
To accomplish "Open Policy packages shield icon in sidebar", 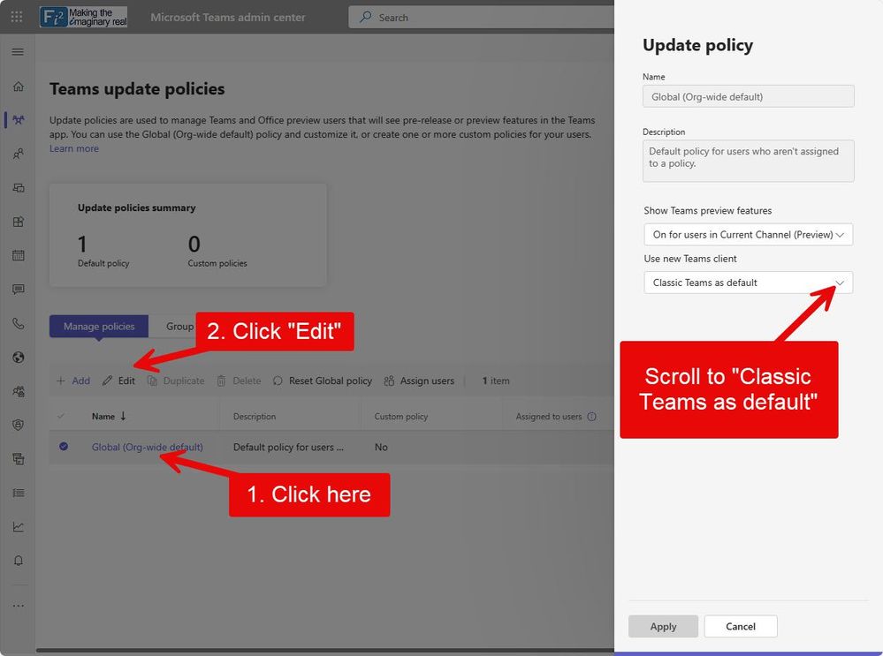I will [18, 425].
